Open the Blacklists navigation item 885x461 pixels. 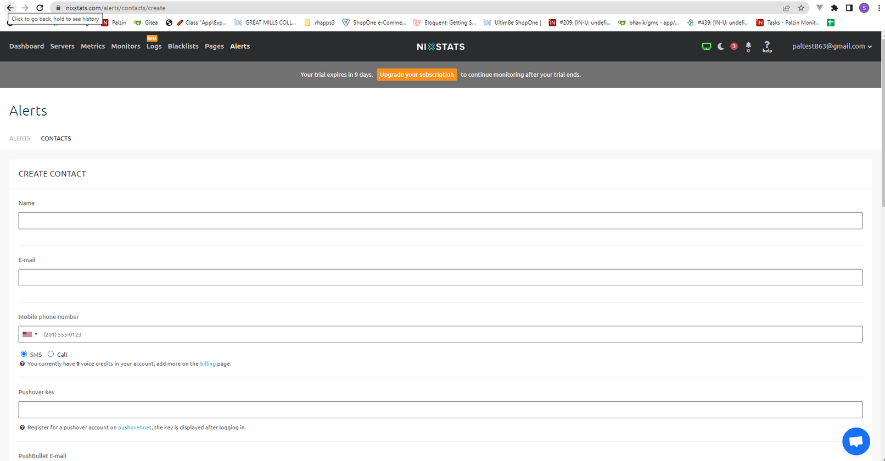tap(183, 46)
